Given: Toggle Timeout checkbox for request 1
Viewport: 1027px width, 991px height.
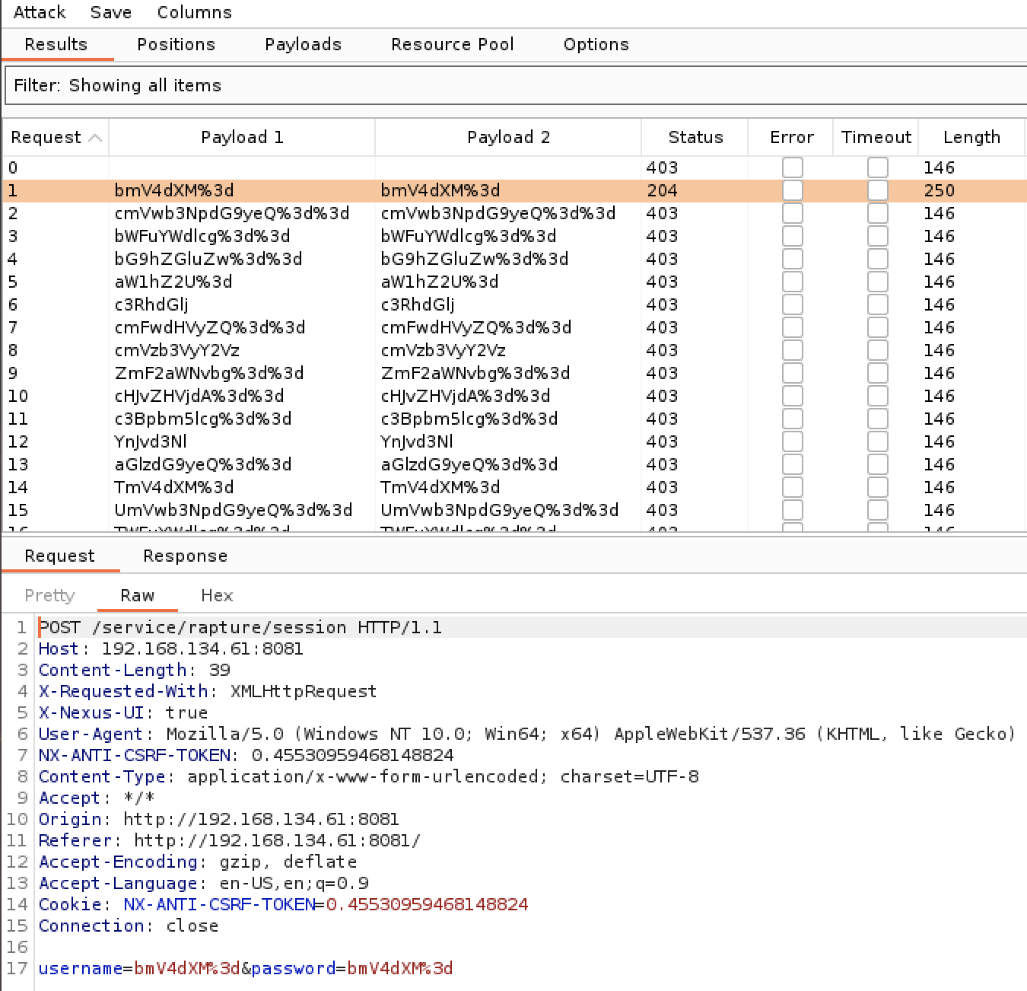Looking at the screenshot, I should pos(877,190).
